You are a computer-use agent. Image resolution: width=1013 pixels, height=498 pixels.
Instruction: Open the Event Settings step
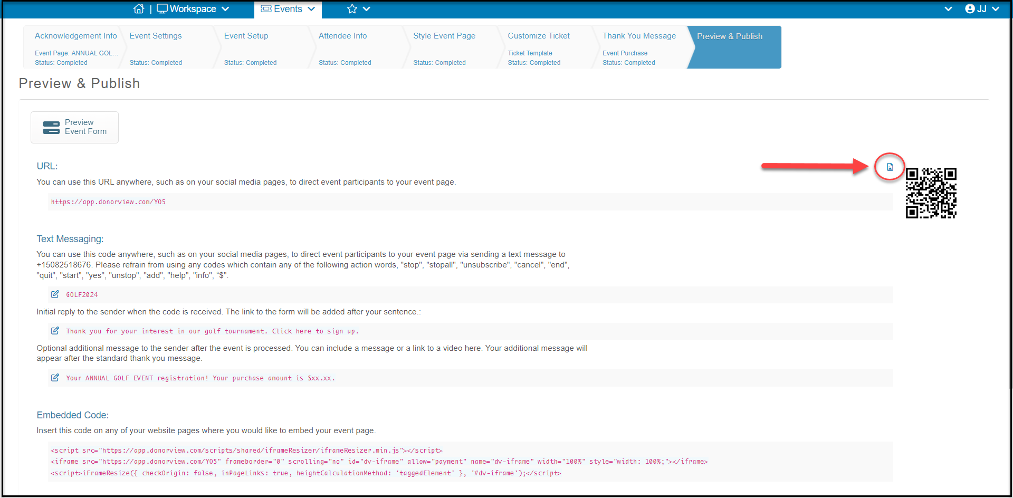coord(166,47)
